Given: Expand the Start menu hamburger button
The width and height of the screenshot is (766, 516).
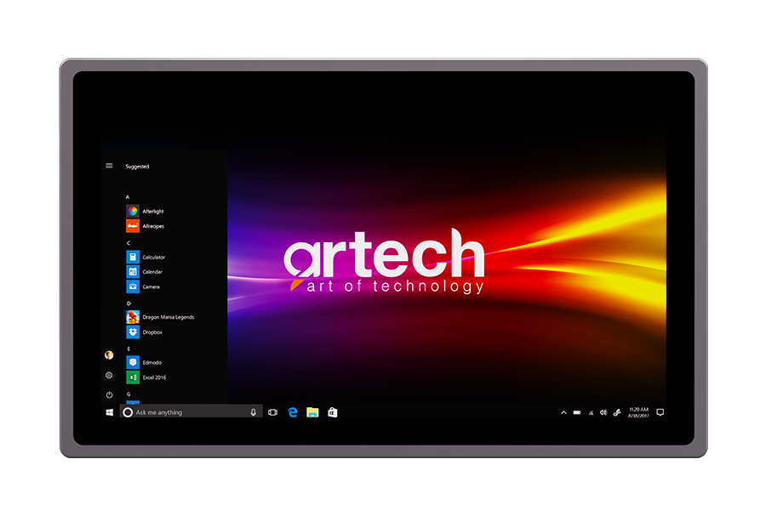Looking at the screenshot, I should 109,166.
